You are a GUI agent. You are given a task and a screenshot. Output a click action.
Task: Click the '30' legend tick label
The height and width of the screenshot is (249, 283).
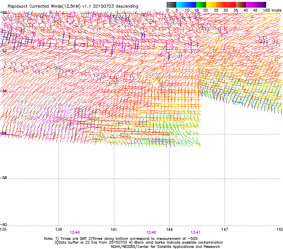coord(226,10)
